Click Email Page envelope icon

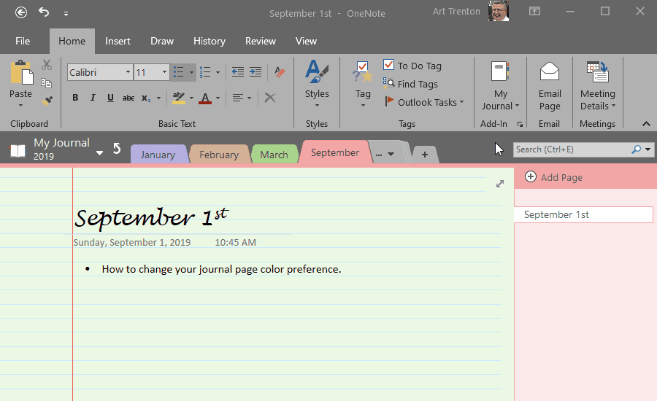tap(549, 71)
